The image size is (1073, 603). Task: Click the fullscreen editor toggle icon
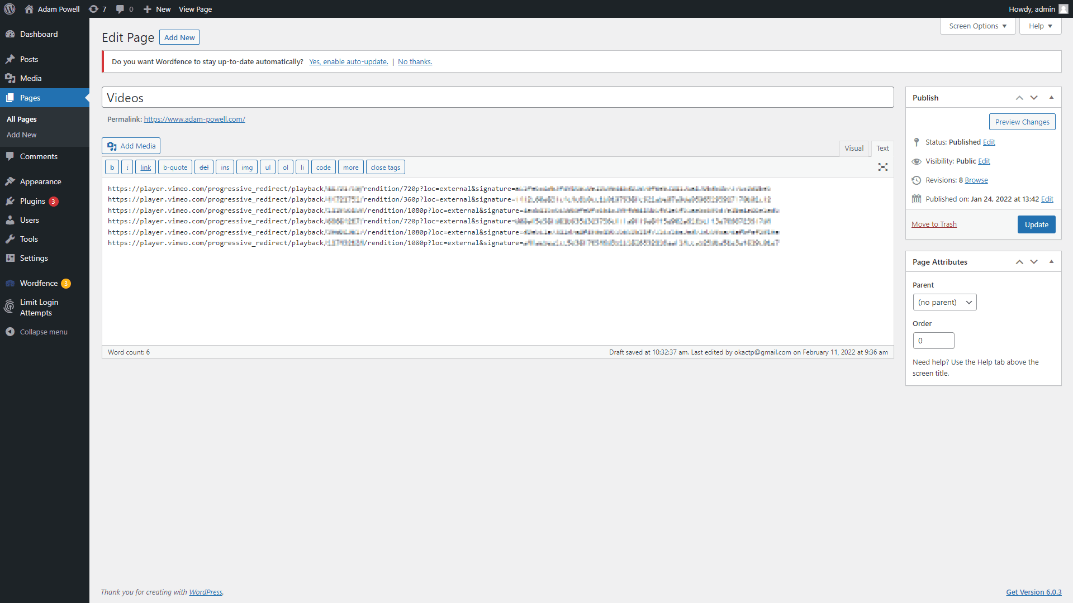(x=883, y=167)
